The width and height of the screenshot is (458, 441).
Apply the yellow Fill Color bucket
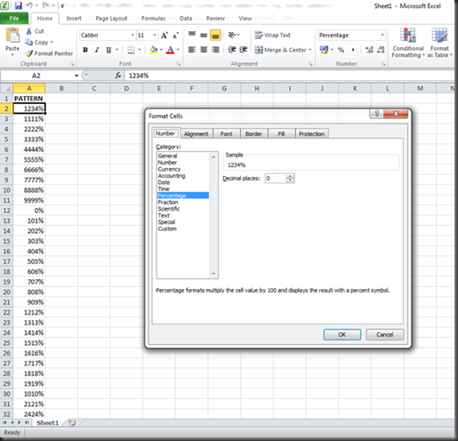click(x=154, y=50)
